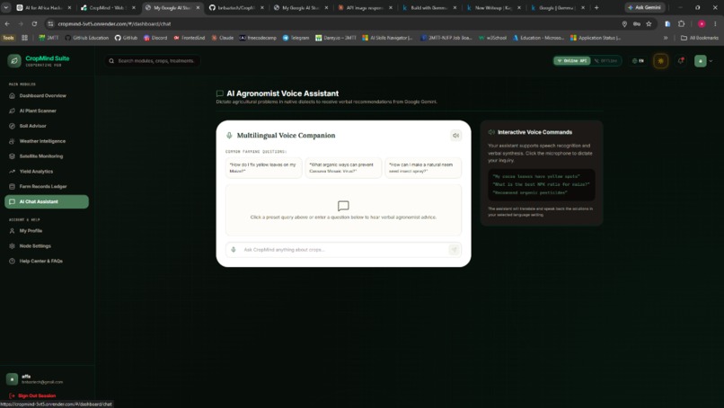The width and height of the screenshot is (724, 408).
Task: Open Claude bookmark
Action: coord(223,38)
